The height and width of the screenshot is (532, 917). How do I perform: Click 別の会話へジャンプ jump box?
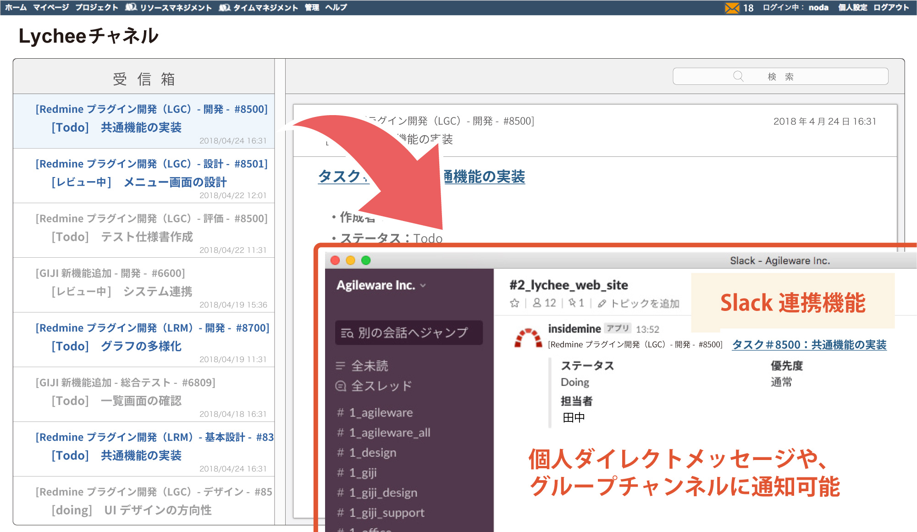(x=409, y=332)
